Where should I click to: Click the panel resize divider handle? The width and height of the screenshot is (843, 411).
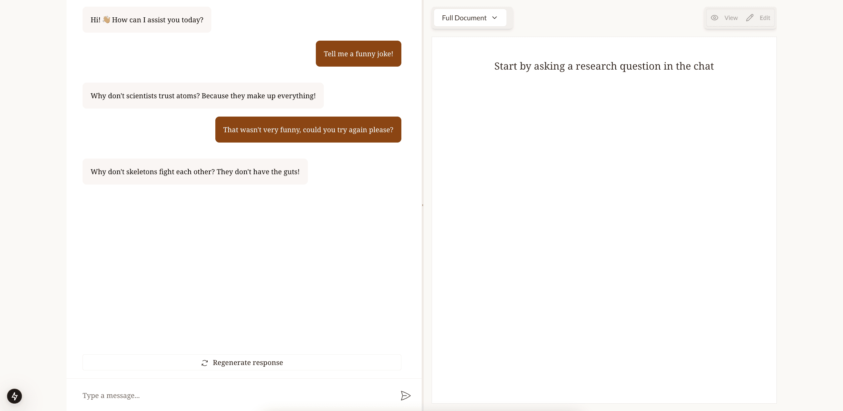[x=422, y=205]
